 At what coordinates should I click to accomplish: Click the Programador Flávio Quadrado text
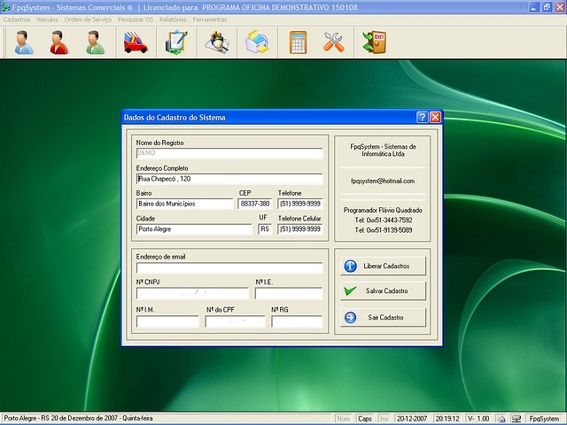(383, 210)
